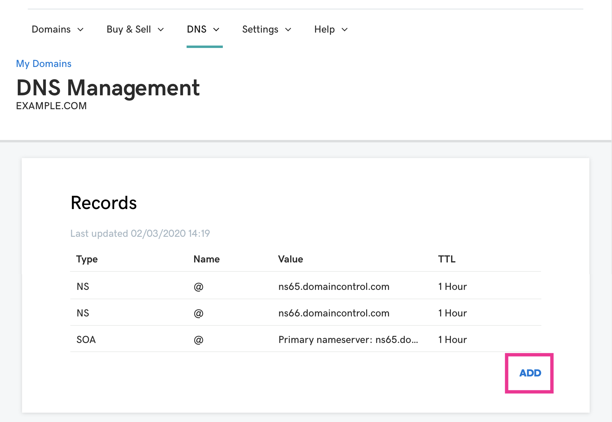Image resolution: width=612 pixels, height=422 pixels.
Task: Click the Name column header
Action: pos(207,259)
